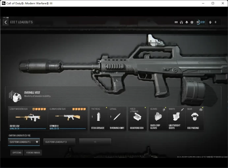Open the Lightweight Boots slot
Viewport: 228px width, 168px height.
(x=176, y=118)
